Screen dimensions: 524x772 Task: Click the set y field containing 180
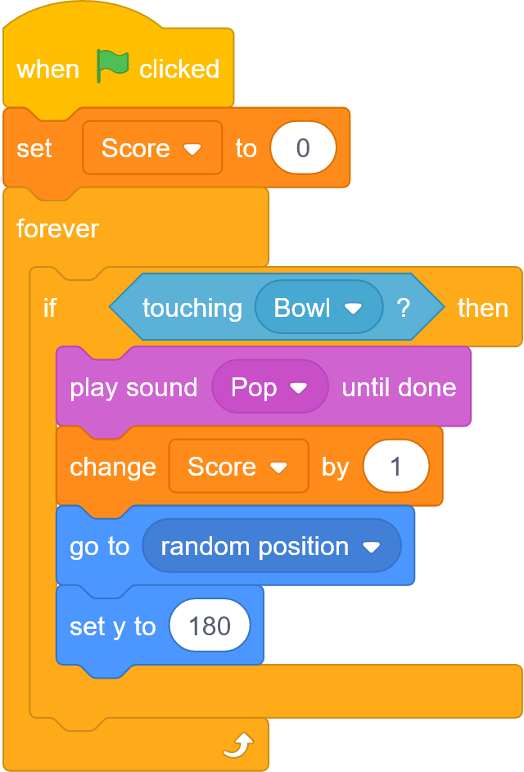[x=210, y=625]
